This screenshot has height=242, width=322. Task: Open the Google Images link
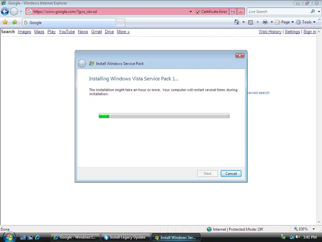click(x=25, y=32)
